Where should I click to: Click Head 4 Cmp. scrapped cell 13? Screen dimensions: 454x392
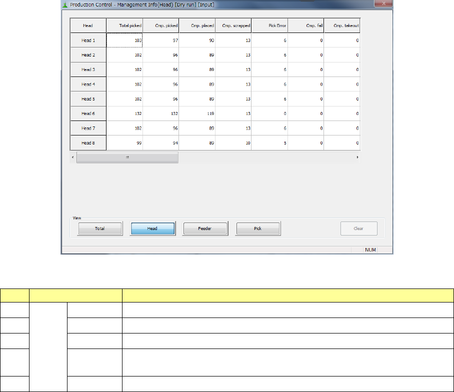(x=233, y=84)
